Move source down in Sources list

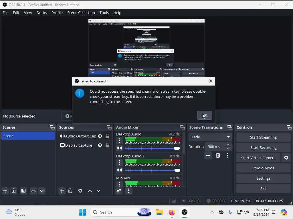point(98,191)
